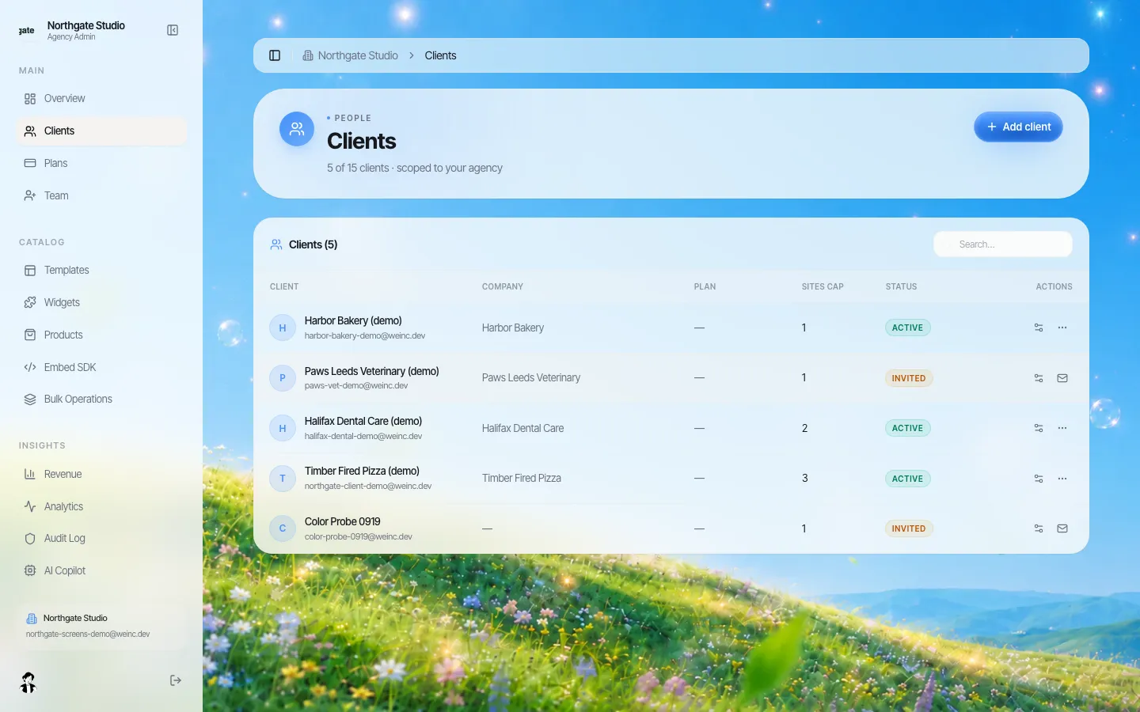Click the Northgate logo in the sidebar header
The width and height of the screenshot is (1140, 712).
coord(27,31)
